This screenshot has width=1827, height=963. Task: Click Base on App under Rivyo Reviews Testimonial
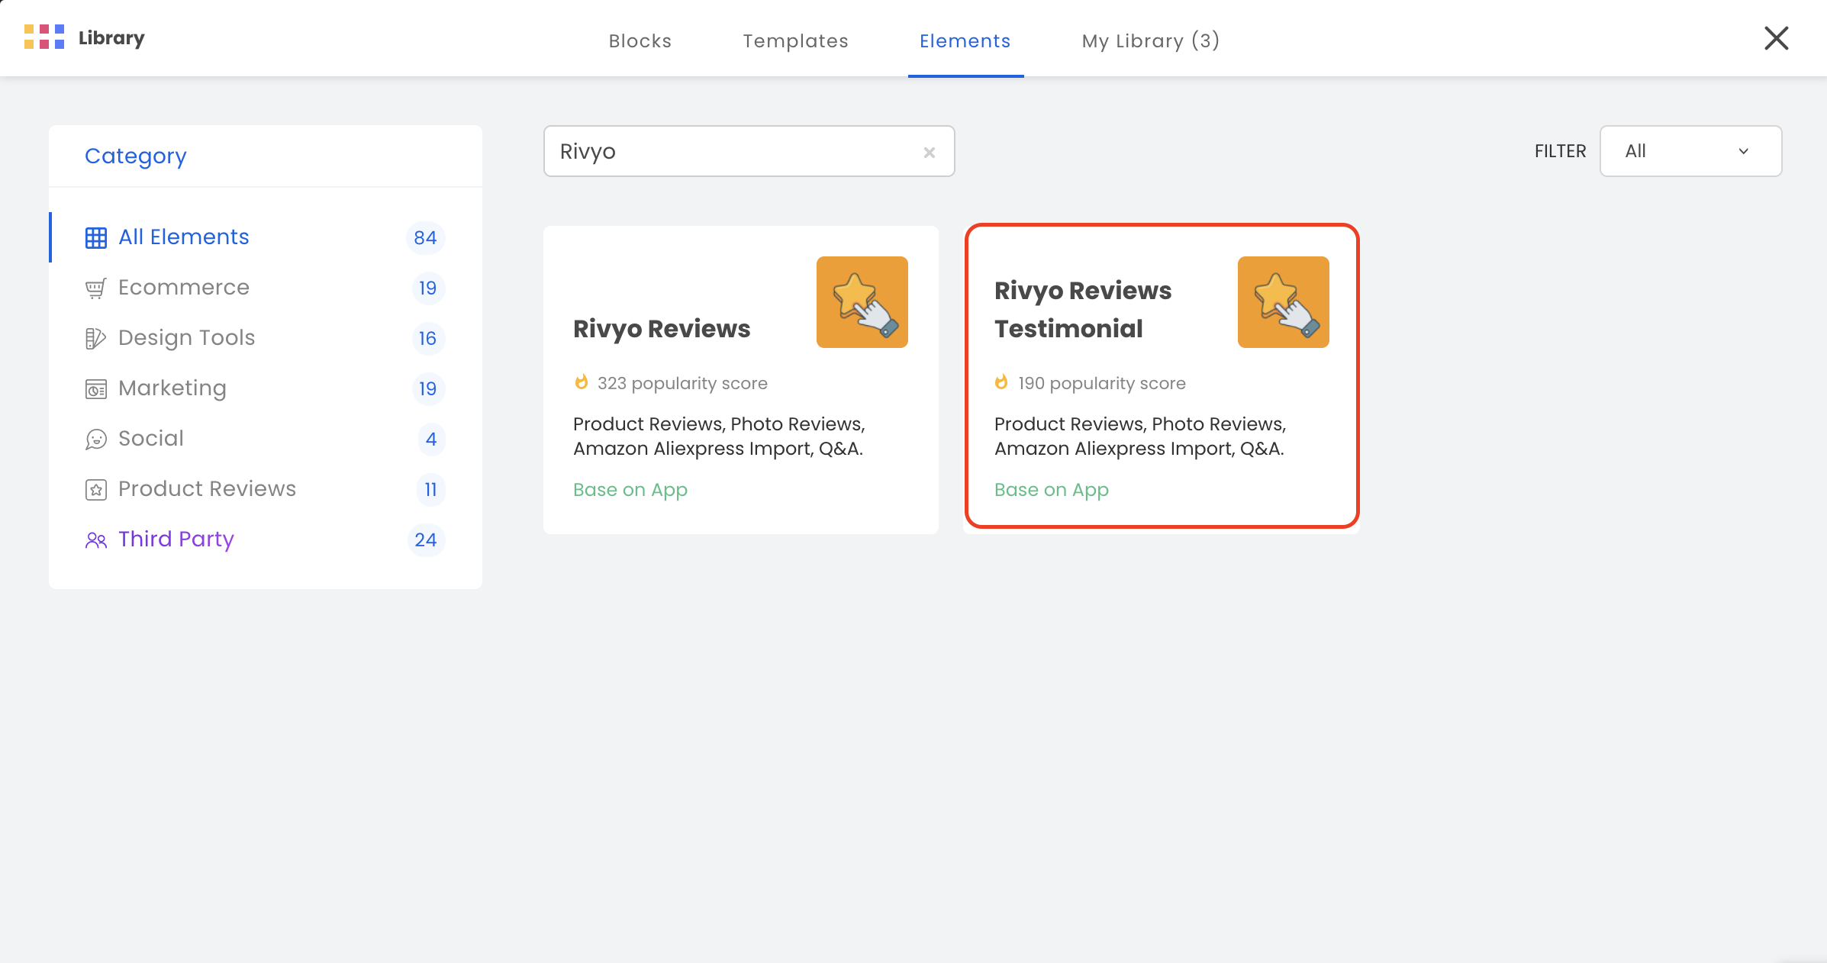click(x=1052, y=490)
